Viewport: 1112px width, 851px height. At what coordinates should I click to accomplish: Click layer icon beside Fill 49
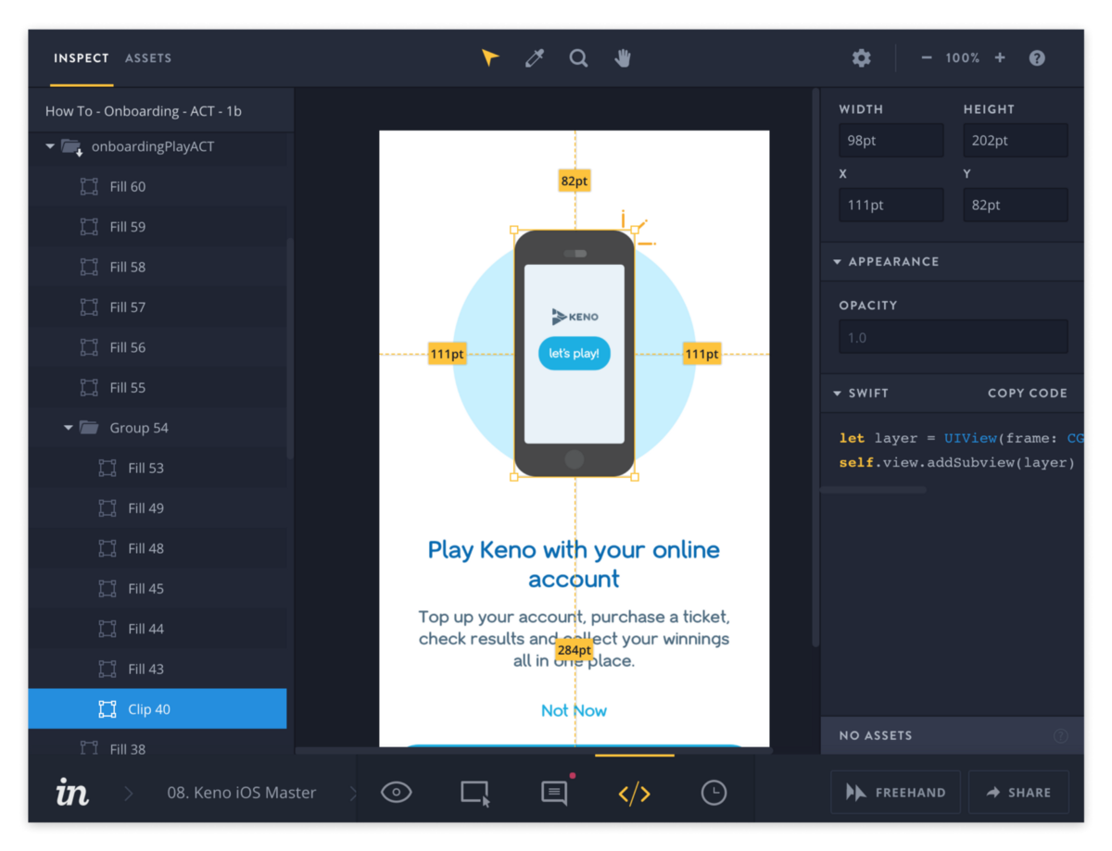pos(107,508)
